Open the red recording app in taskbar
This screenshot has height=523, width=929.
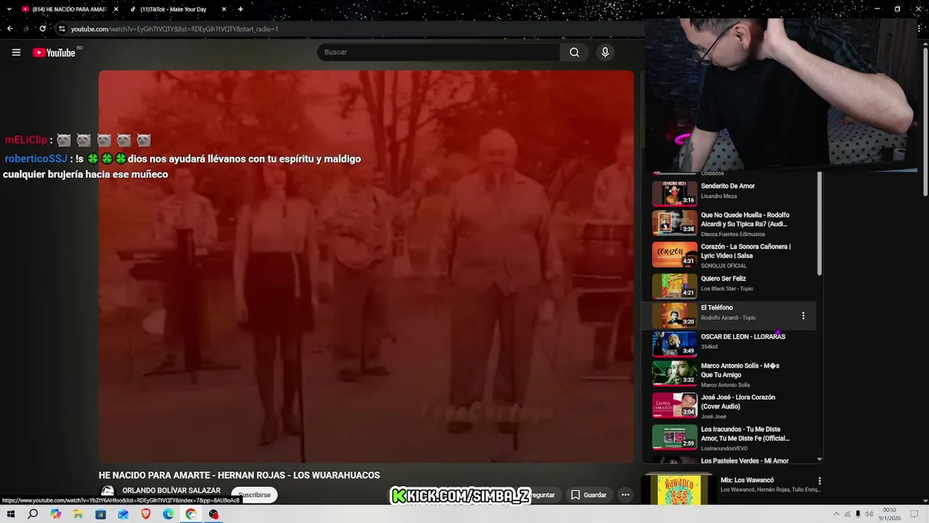click(213, 514)
